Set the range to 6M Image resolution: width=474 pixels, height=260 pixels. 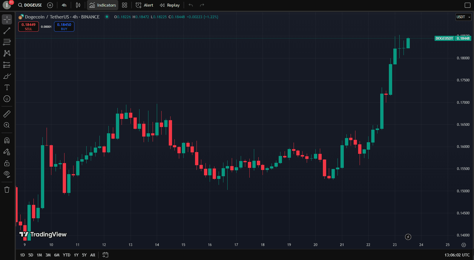(57, 255)
